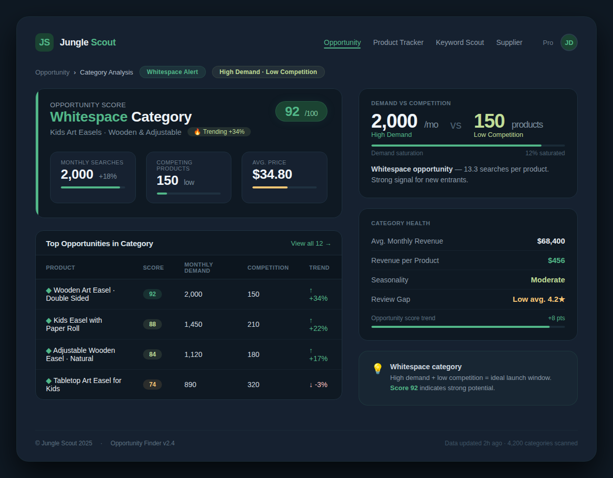Click the fire icon in Trending badge
This screenshot has height=478, width=613.
(x=197, y=132)
